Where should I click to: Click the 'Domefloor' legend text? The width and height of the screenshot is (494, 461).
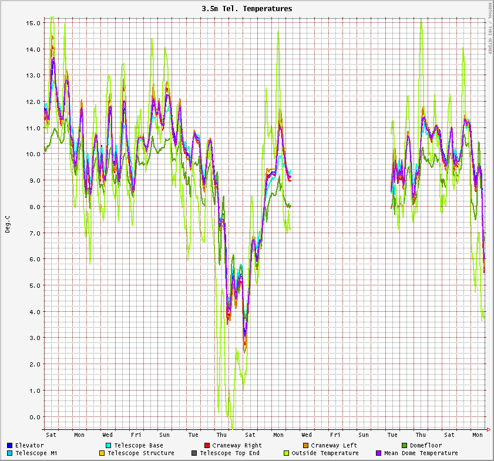(x=426, y=445)
